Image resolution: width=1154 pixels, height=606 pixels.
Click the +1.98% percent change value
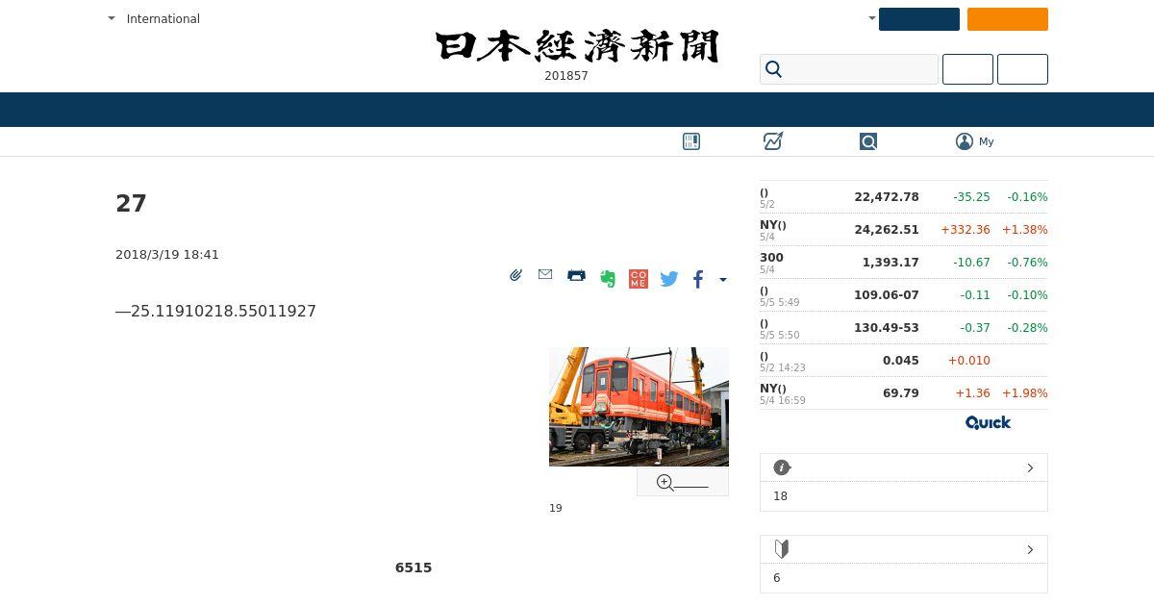(x=1025, y=393)
